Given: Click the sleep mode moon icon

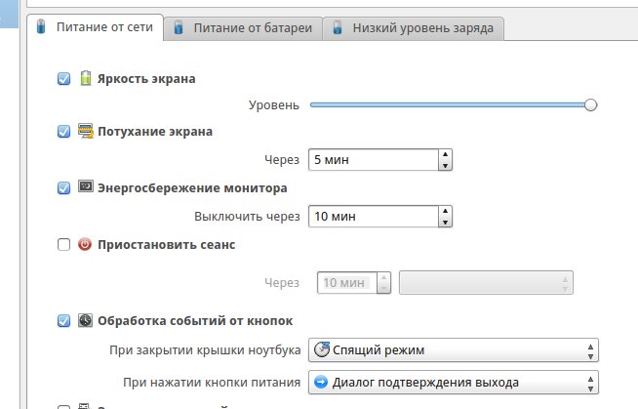Looking at the screenshot, I should [322, 349].
